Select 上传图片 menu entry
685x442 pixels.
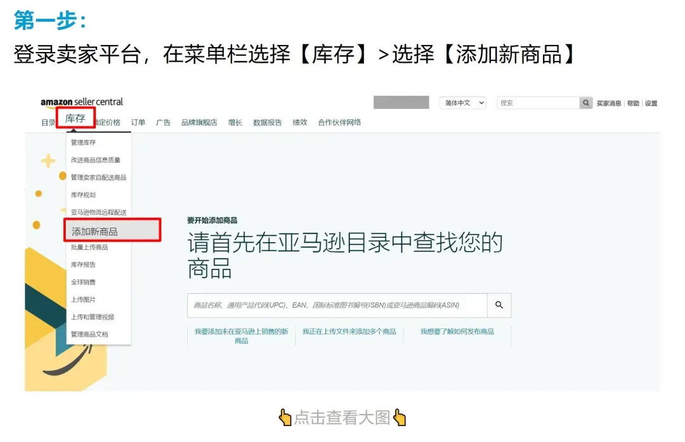coord(83,299)
